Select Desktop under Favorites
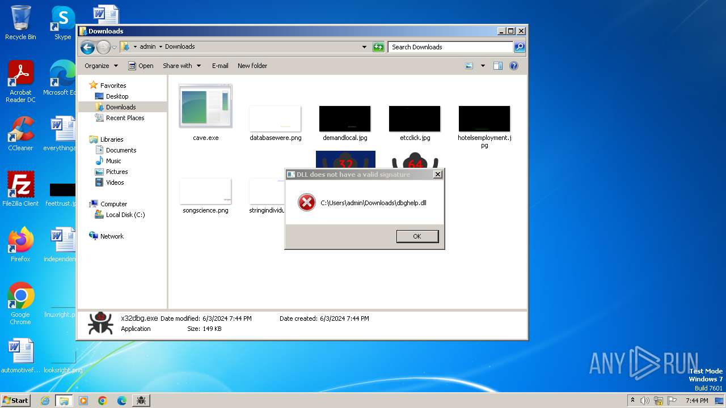This screenshot has width=726, height=408. [x=117, y=96]
